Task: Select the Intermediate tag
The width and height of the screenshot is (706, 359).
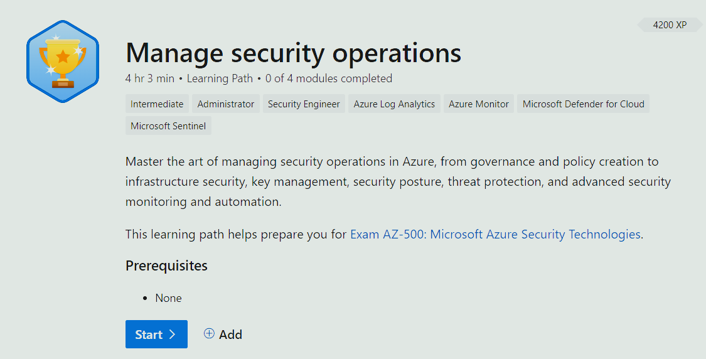Action: point(157,104)
